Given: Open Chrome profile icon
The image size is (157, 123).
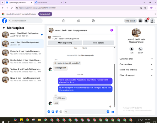Looking at the screenshot, I should click(x=151, y=8).
